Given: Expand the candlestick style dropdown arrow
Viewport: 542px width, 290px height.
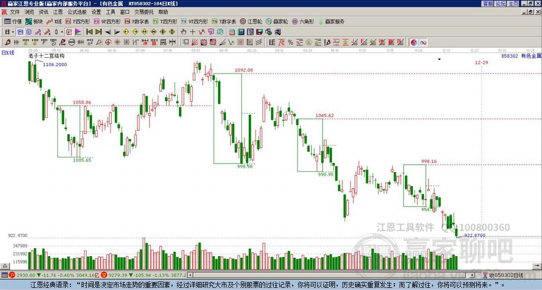Looking at the screenshot, I should pos(62,32).
